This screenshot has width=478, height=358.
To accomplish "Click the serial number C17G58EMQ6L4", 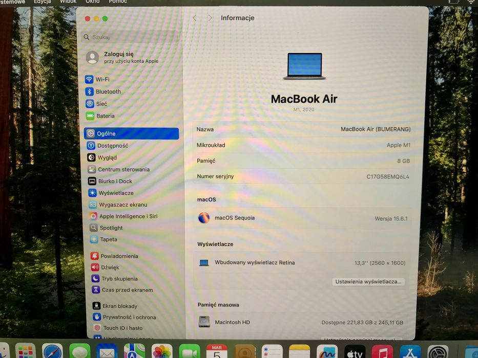I will tap(388, 176).
